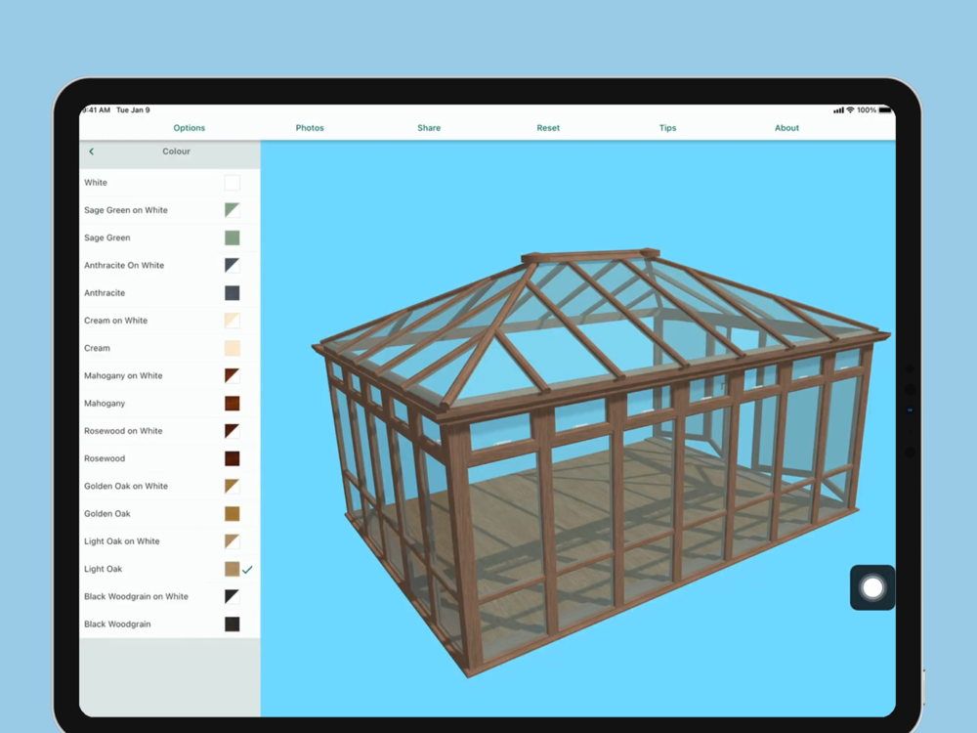Click the 'Golden Oak' row label
Viewport: 977px width, 733px height.
(x=107, y=514)
